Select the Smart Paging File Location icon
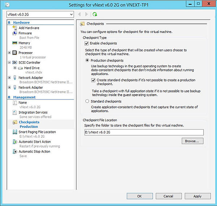This screenshot has height=206, width=217. coord(15,132)
